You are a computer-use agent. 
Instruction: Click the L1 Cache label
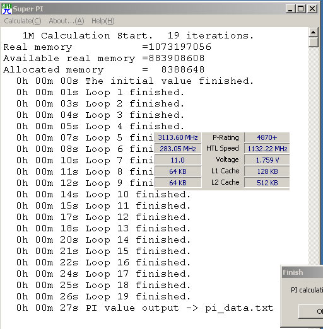[x=225, y=171]
